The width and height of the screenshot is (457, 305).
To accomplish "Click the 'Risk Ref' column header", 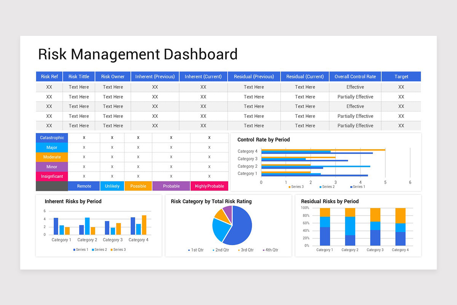I will [49, 76].
